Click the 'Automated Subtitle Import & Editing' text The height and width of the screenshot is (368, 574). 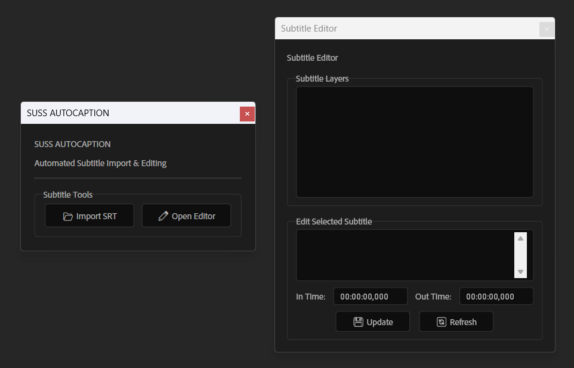(x=100, y=163)
